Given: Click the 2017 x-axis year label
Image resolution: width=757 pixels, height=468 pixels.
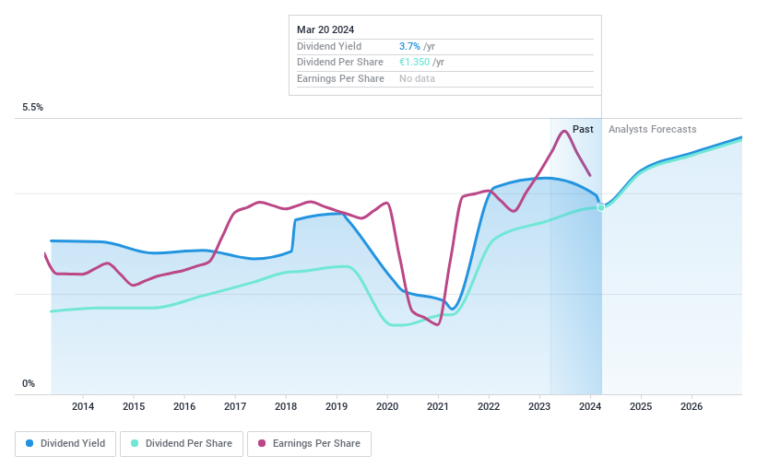Looking at the screenshot, I should [x=235, y=406].
